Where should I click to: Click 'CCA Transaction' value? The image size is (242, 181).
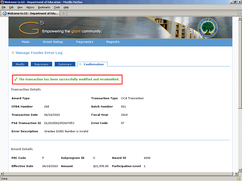pos(132,98)
